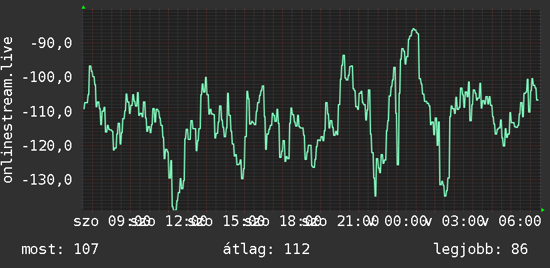The image size is (550, 268).
Task: Click the 21:00 time label
Action: click(x=357, y=221)
